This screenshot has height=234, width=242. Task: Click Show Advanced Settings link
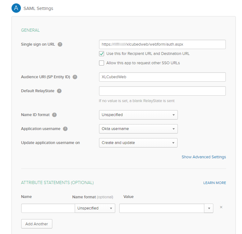click(x=204, y=157)
